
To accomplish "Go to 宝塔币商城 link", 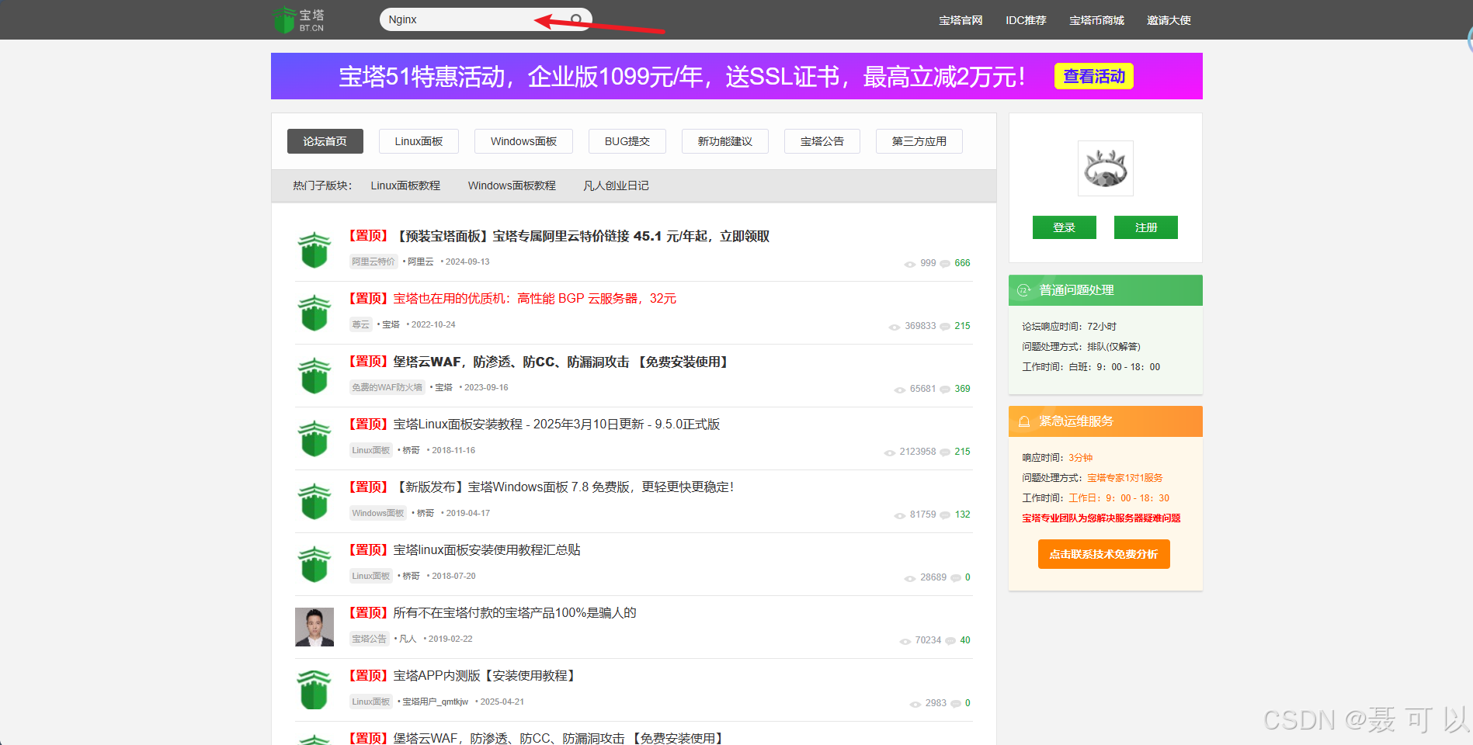I will tap(1096, 20).
